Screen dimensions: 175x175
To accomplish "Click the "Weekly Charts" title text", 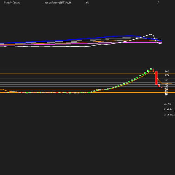I will (x=12, y=3).
